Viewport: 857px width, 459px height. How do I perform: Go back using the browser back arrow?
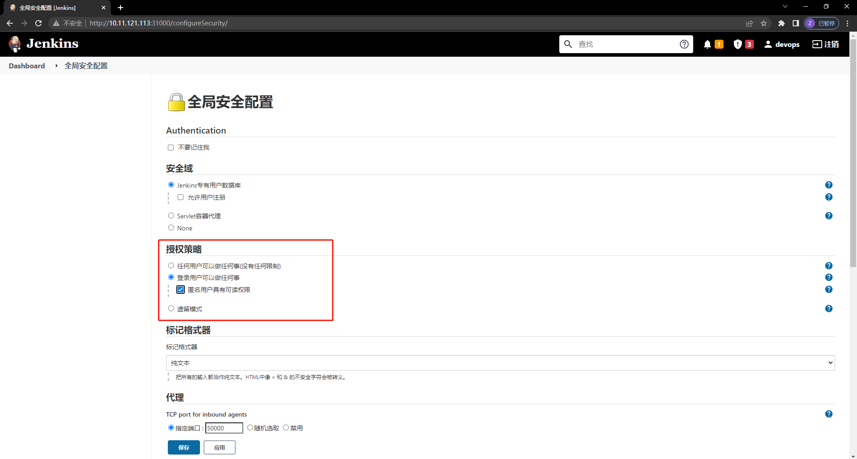[10, 23]
